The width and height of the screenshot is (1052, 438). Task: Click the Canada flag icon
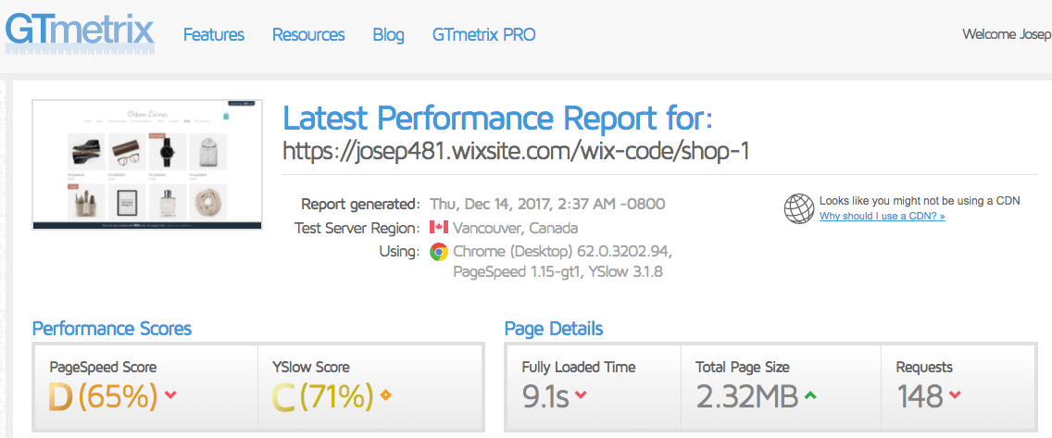(x=439, y=228)
